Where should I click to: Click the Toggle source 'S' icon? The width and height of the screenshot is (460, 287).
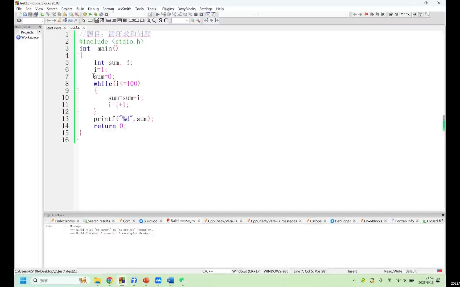pyautogui.click(x=160, y=20)
